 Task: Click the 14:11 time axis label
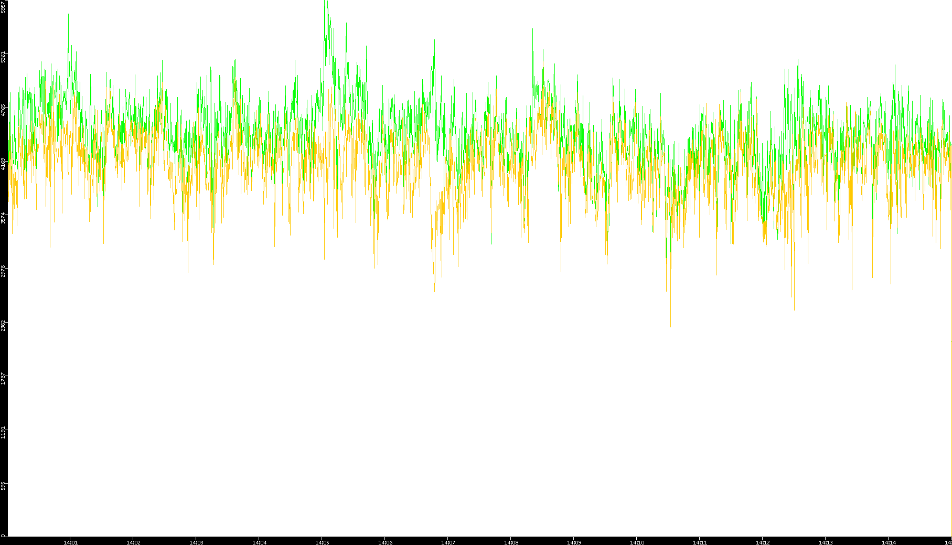point(700,542)
